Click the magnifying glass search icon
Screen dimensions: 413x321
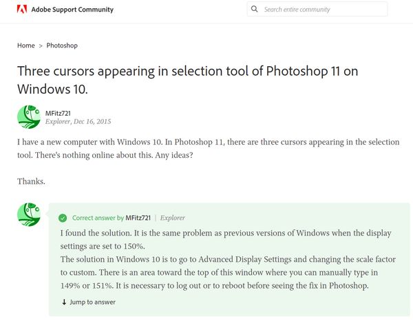(x=254, y=9)
